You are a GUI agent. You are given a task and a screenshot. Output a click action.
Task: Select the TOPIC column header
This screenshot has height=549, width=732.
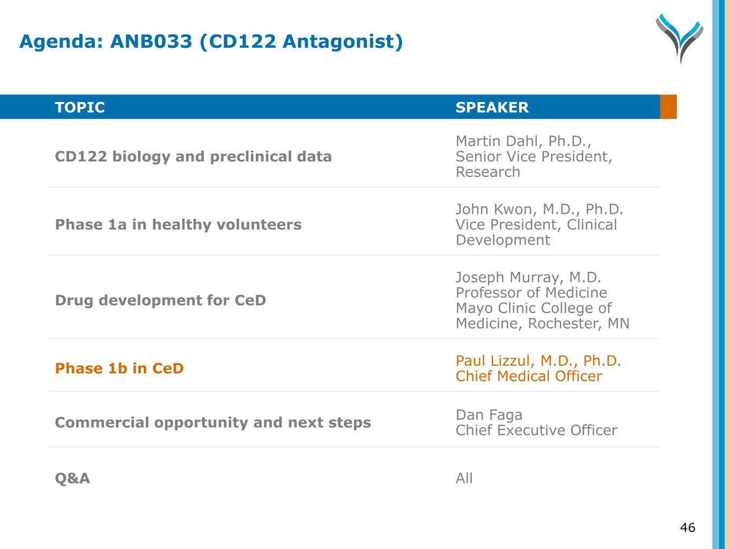(80, 107)
